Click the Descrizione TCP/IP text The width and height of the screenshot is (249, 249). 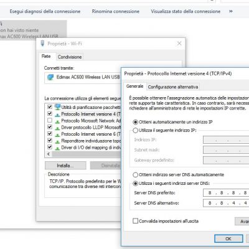coord(85,184)
